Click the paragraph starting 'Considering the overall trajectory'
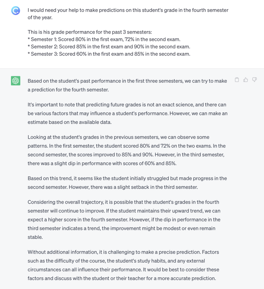 tap(124, 220)
